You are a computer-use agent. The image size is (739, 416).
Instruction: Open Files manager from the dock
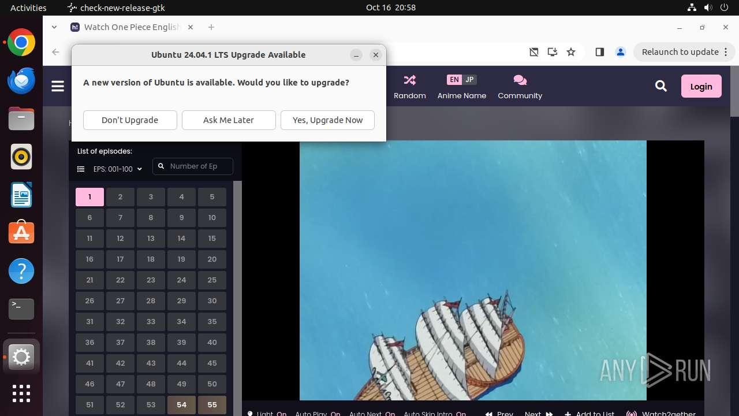coord(21,118)
